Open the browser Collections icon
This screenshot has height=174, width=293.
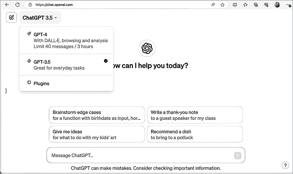click(x=256, y=5)
